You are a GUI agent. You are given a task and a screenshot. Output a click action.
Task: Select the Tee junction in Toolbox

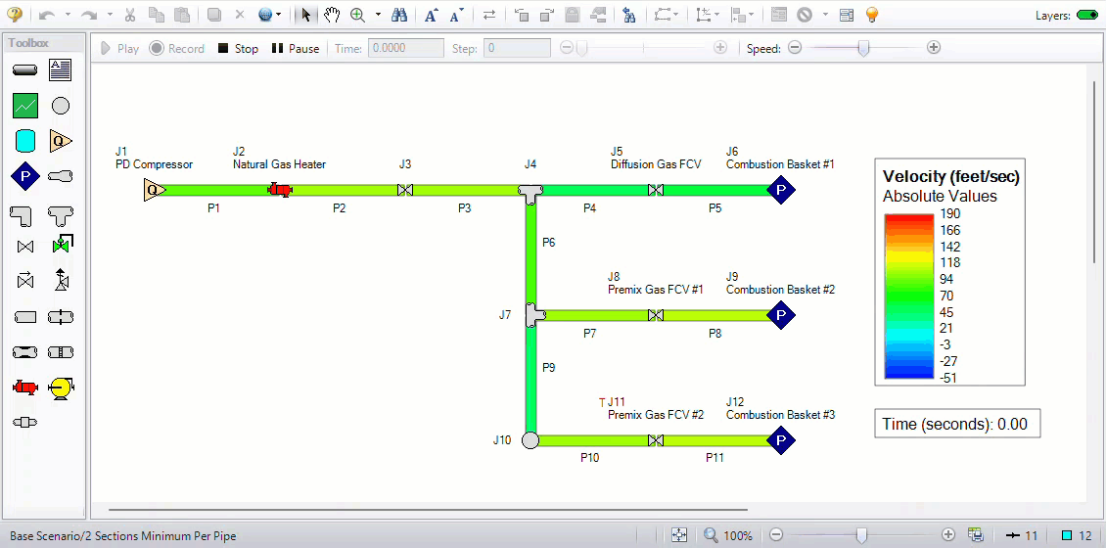[x=61, y=215]
